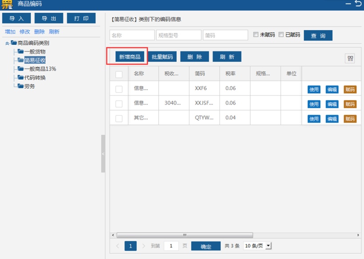The height and width of the screenshot is (259, 364).
Task: Check the 未赋码 checkbox
Action: [256, 35]
